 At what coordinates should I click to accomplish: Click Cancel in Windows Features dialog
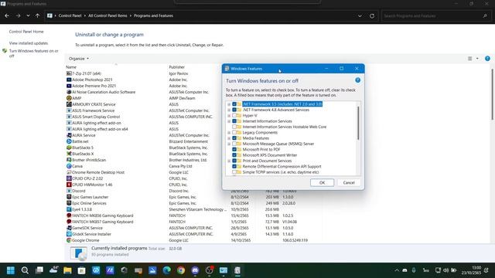(349, 182)
